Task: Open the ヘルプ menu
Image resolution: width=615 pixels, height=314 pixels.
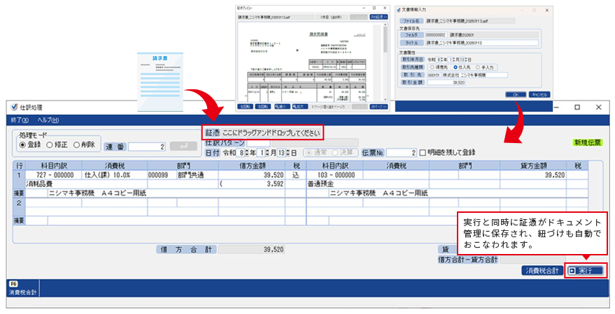Action: tap(48, 120)
